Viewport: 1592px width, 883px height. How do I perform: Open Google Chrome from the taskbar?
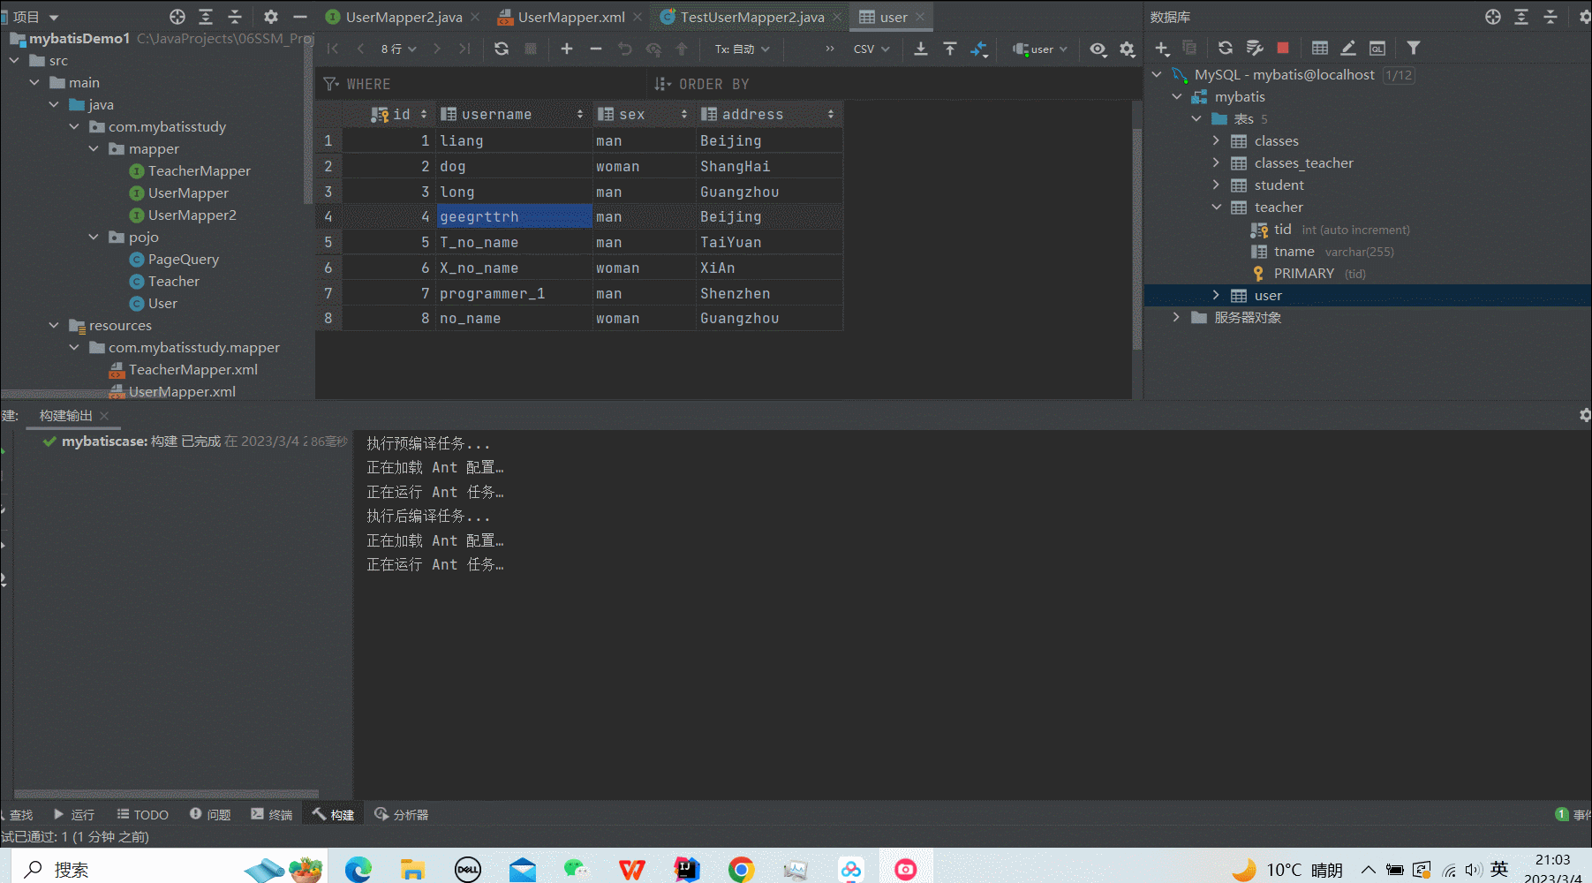(x=741, y=869)
